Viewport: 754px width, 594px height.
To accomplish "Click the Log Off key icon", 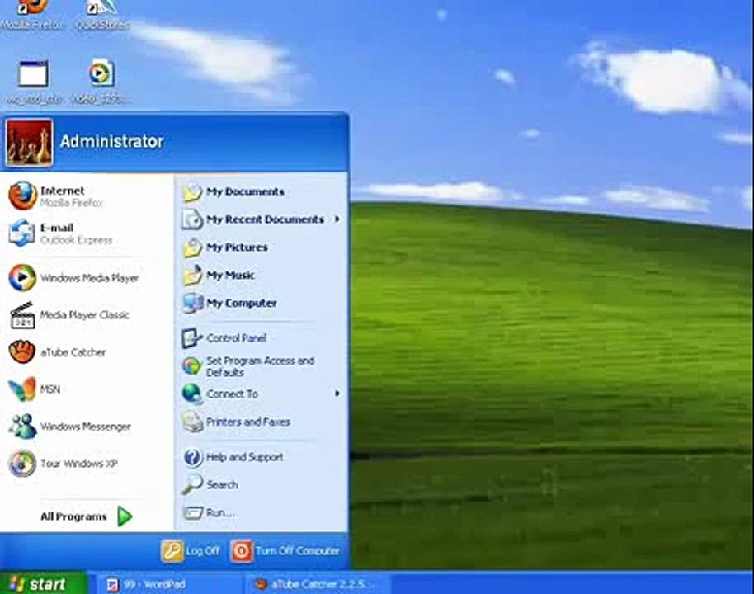I will pyautogui.click(x=172, y=551).
